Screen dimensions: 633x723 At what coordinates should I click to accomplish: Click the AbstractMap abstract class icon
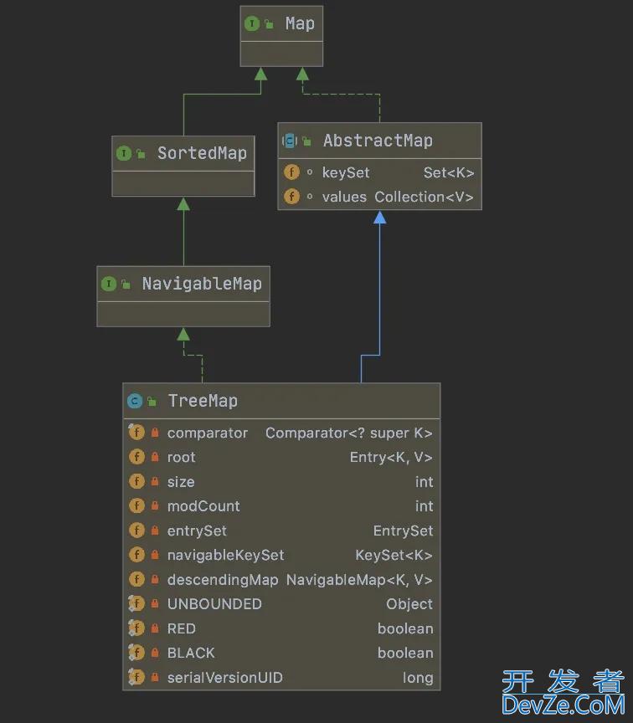[290, 141]
